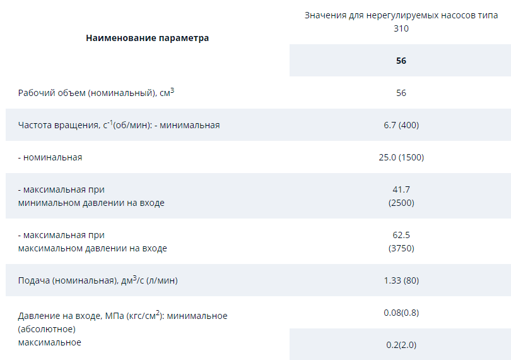Click the value '6.7 (400)'
511x360 pixels.
tap(401, 125)
